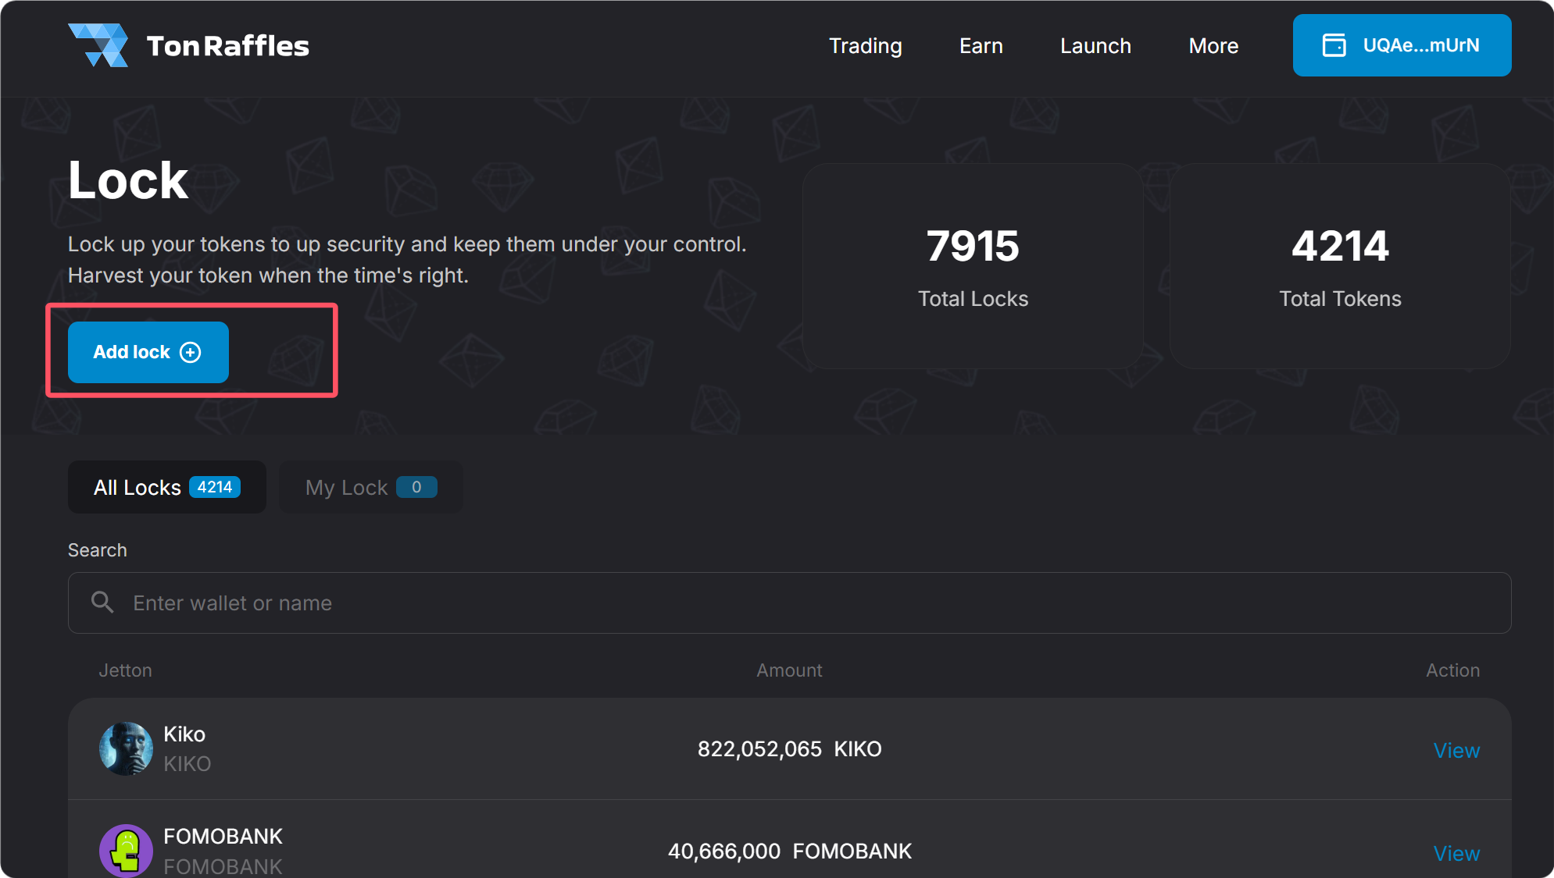
Task: Expand the More menu
Action: point(1213,46)
